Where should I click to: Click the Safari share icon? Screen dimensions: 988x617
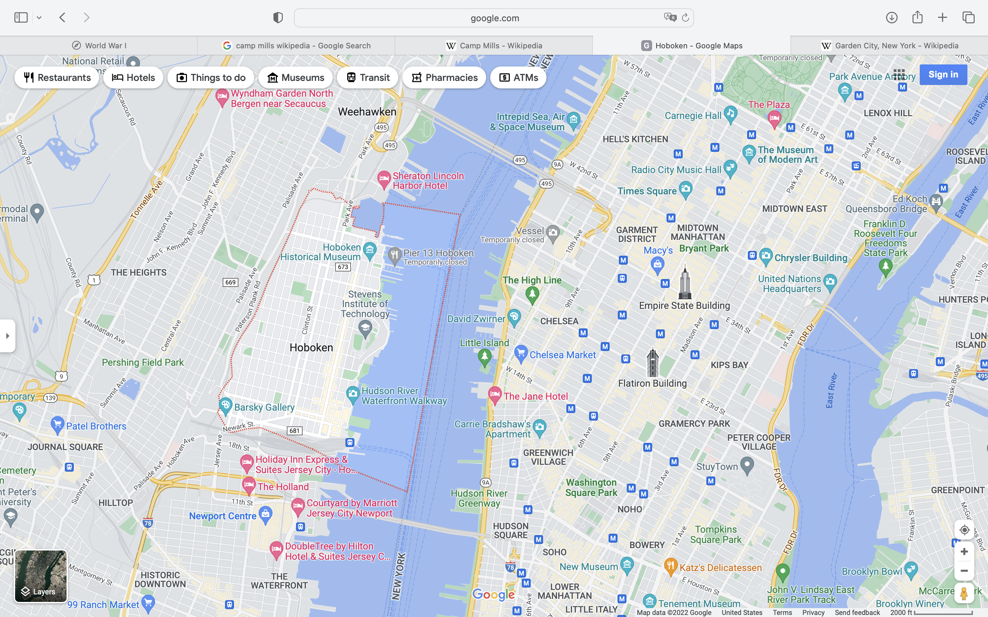click(917, 17)
